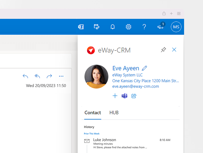
Task: Open the Help question mark
Action: [144, 27]
